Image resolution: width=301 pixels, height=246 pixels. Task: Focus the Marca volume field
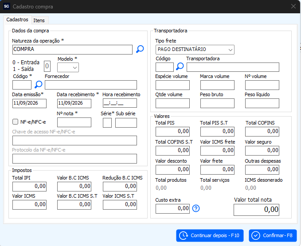coord(217,85)
